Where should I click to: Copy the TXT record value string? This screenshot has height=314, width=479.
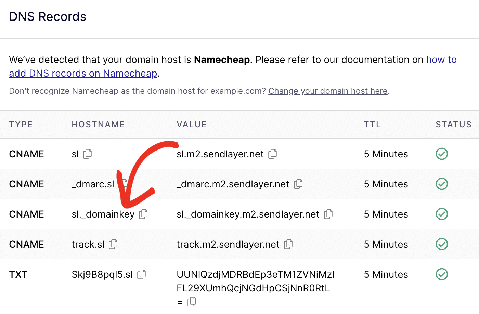tap(192, 302)
